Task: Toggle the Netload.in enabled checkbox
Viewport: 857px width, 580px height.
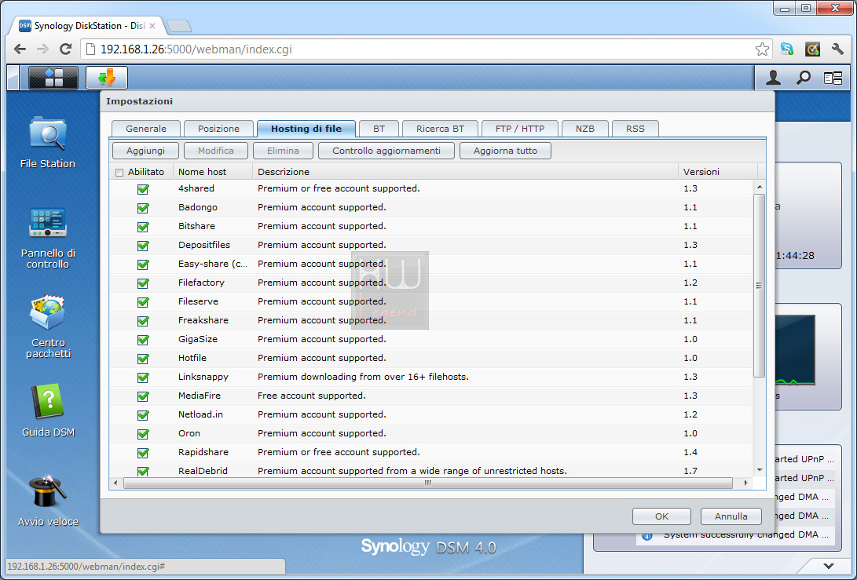Action: pyautogui.click(x=143, y=415)
